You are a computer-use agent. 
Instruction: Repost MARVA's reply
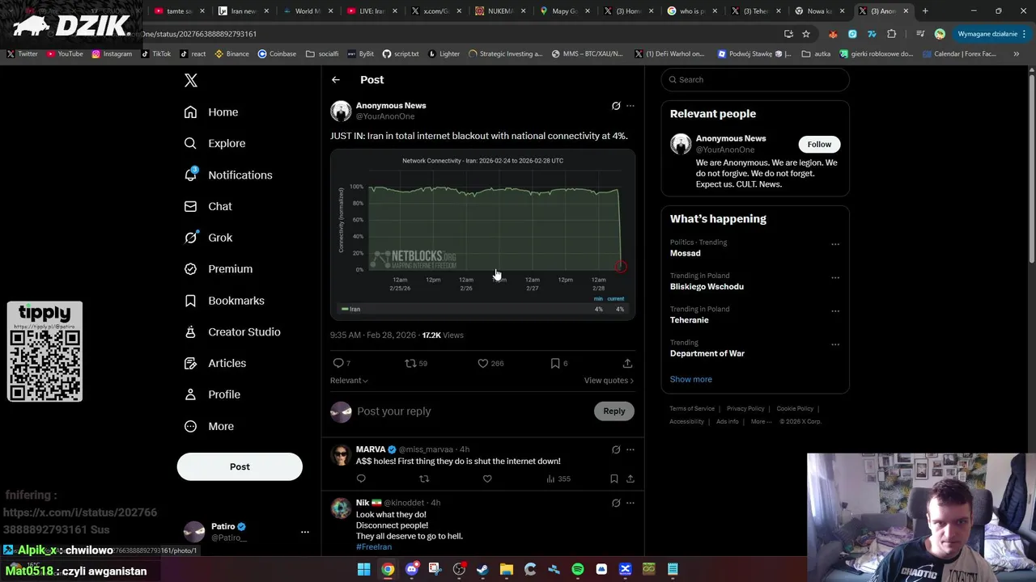(424, 479)
